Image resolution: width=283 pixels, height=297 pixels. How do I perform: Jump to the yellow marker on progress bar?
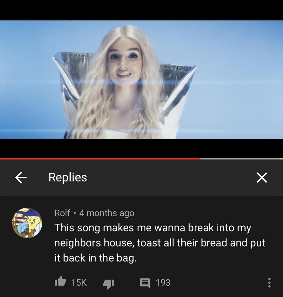click(x=281, y=159)
